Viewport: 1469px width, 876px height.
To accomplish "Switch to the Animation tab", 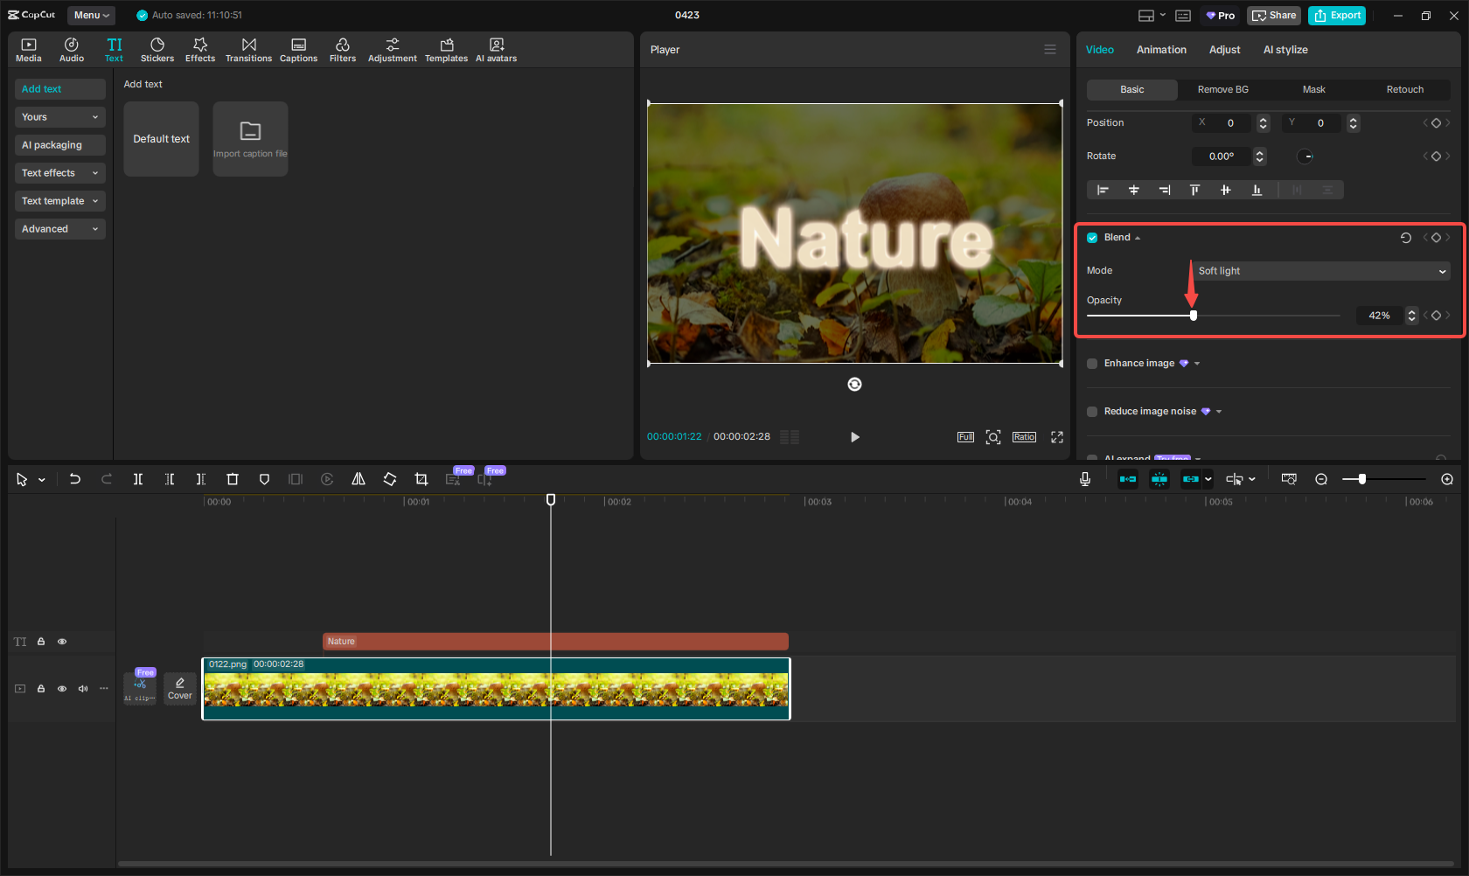I will tap(1161, 50).
